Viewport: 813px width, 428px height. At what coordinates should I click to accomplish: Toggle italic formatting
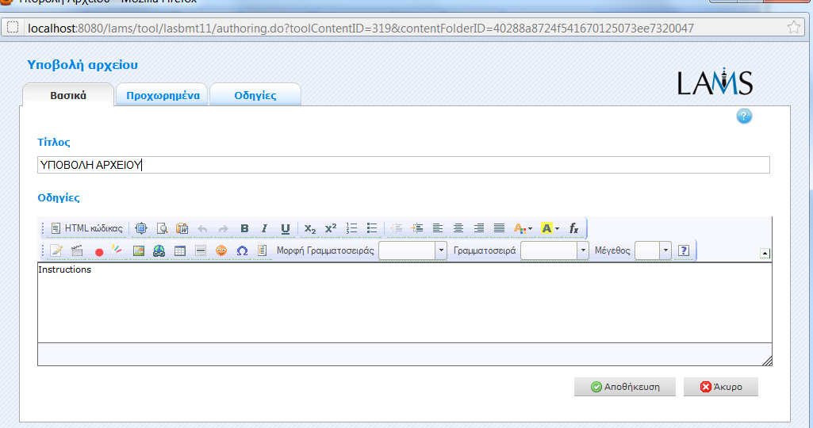264,228
